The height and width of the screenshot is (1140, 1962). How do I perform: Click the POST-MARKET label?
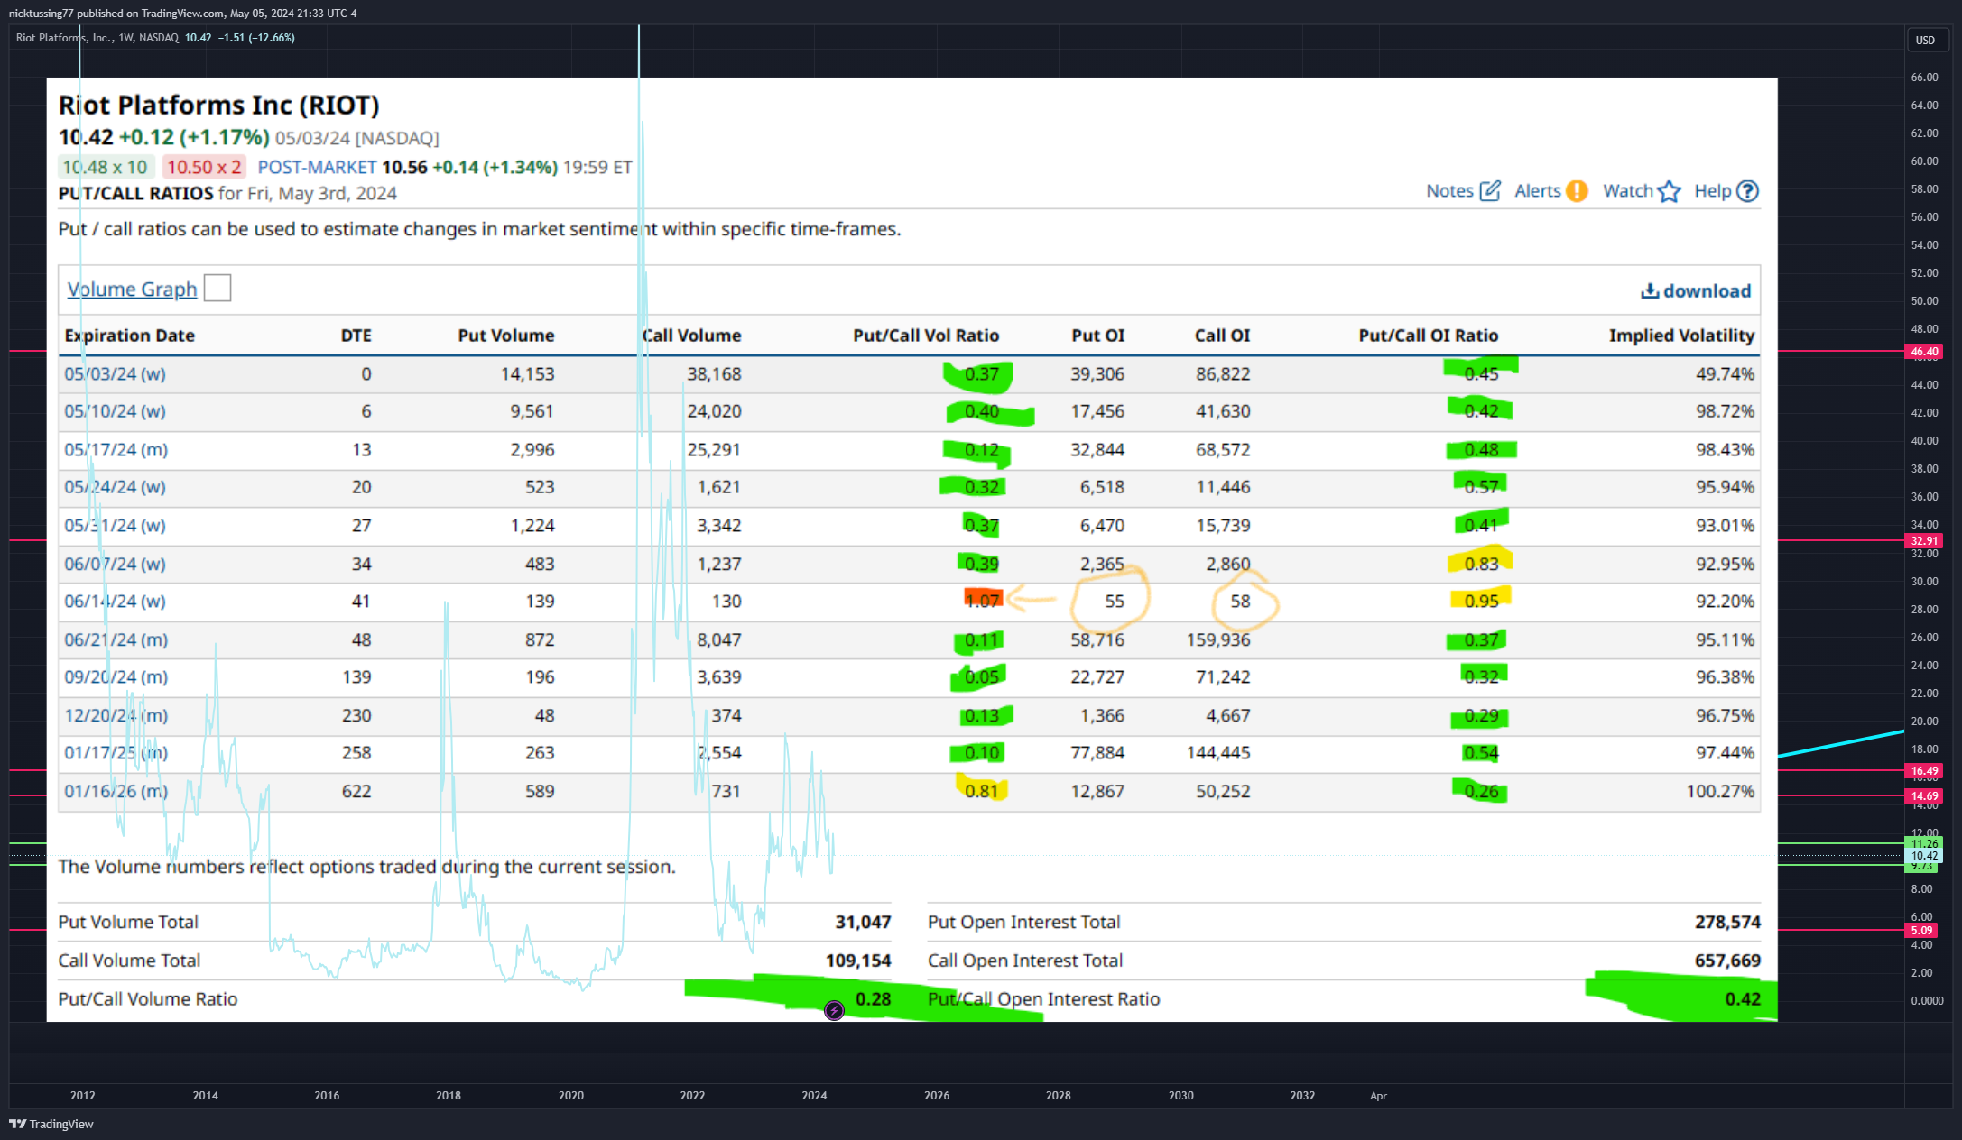click(x=317, y=167)
